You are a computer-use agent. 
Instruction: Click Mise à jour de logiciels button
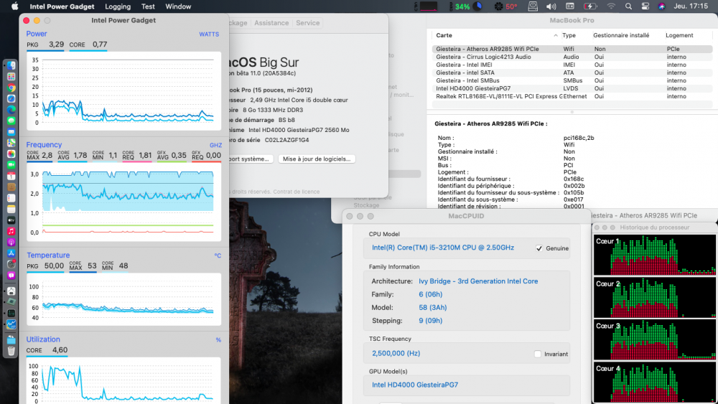point(317,159)
